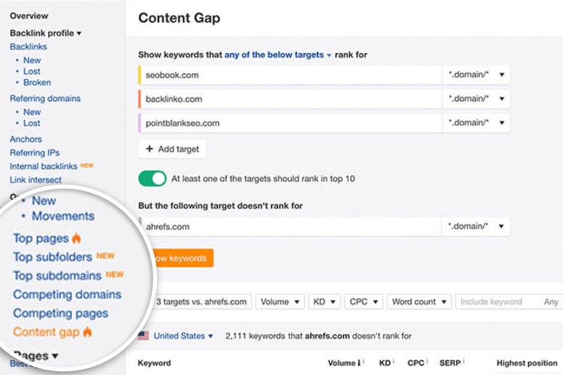Edit the ahrefs.com target field
The image size is (563, 375).
tap(290, 226)
